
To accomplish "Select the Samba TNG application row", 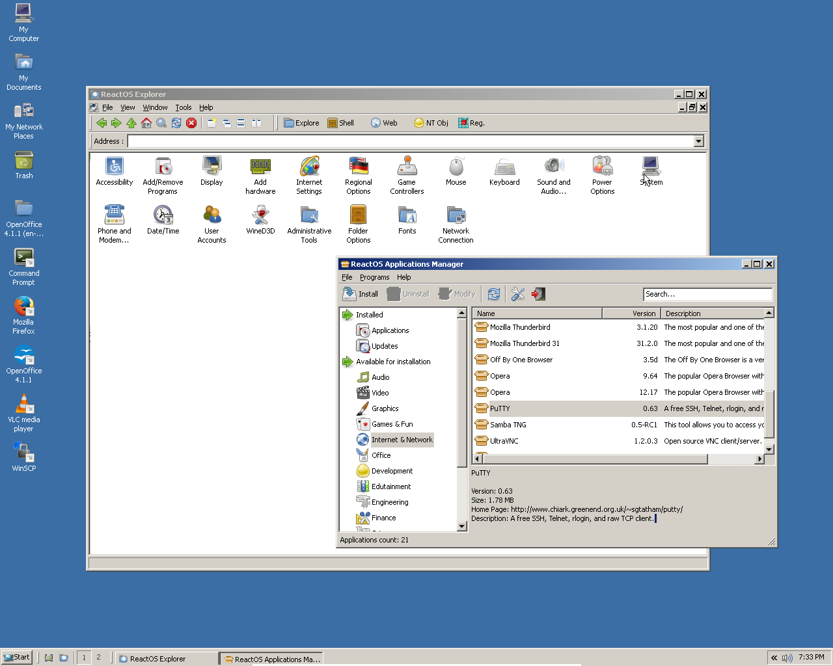I will click(x=618, y=425).
